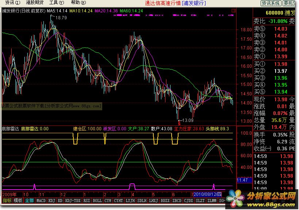Click the 2010/08/12/四 date label on time axis
299x210 pixels.
(x=208, y=194)
